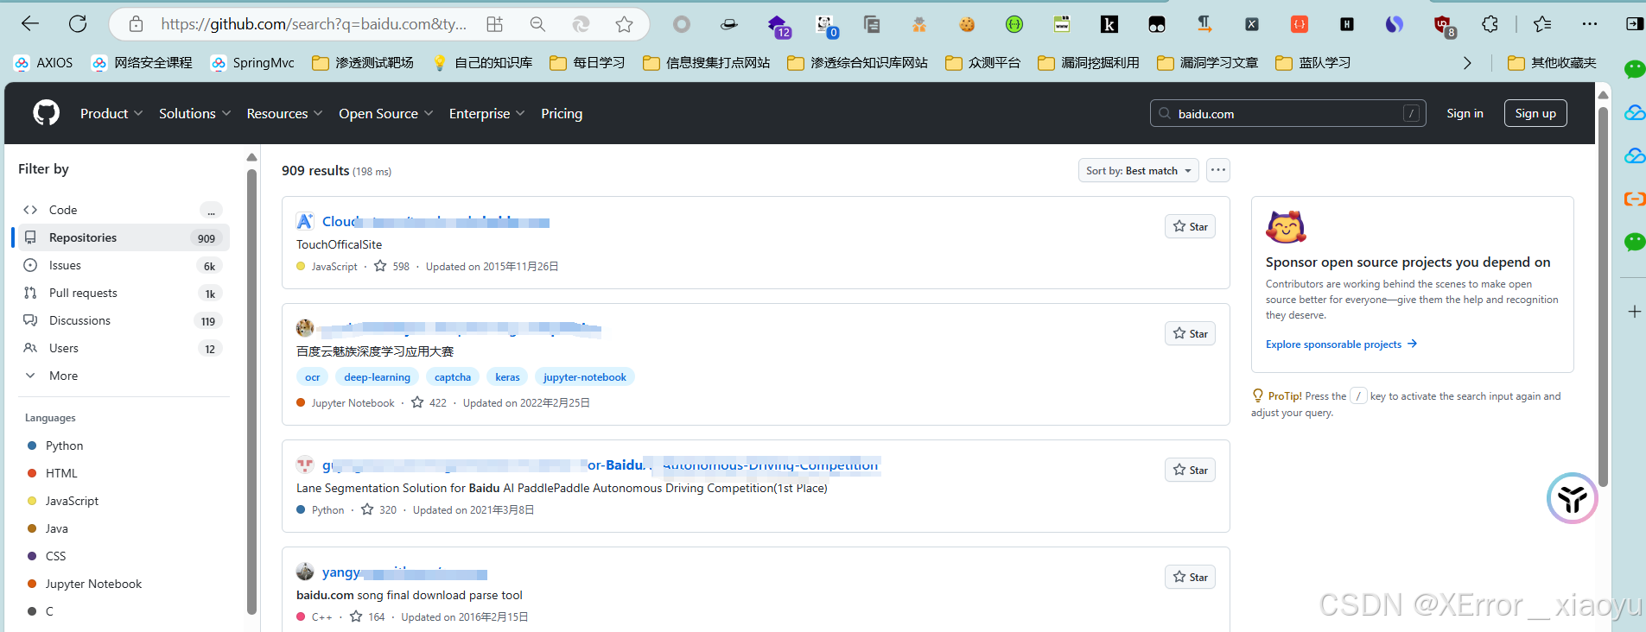1646x632 pixels.
Task: Open the favorites star-list icon
Action: pos(1542,24)
